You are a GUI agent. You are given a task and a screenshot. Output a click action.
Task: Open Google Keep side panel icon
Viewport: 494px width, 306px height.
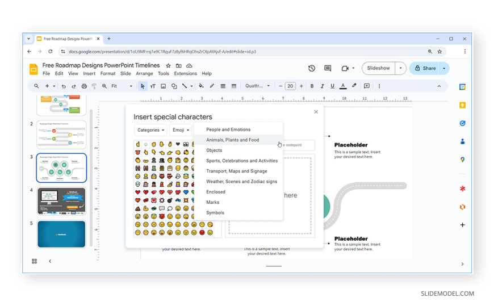(462, 105)
